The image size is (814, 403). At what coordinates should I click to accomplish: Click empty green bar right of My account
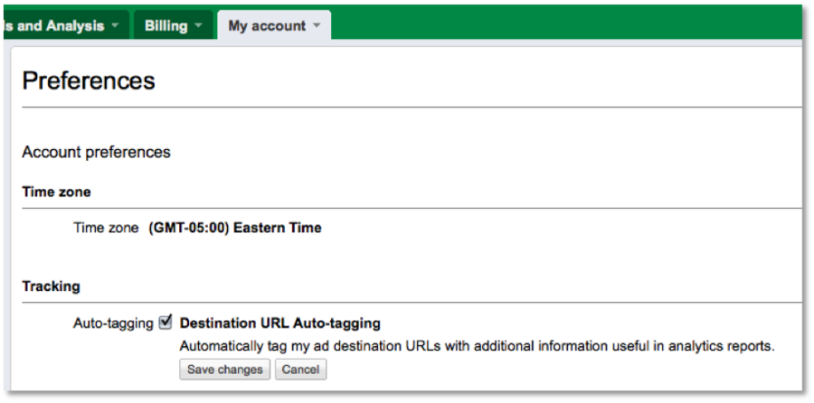561,23
